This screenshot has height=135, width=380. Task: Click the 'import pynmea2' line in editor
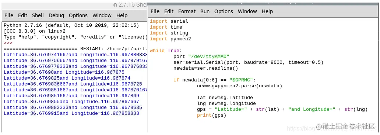(x=170, y=39)
